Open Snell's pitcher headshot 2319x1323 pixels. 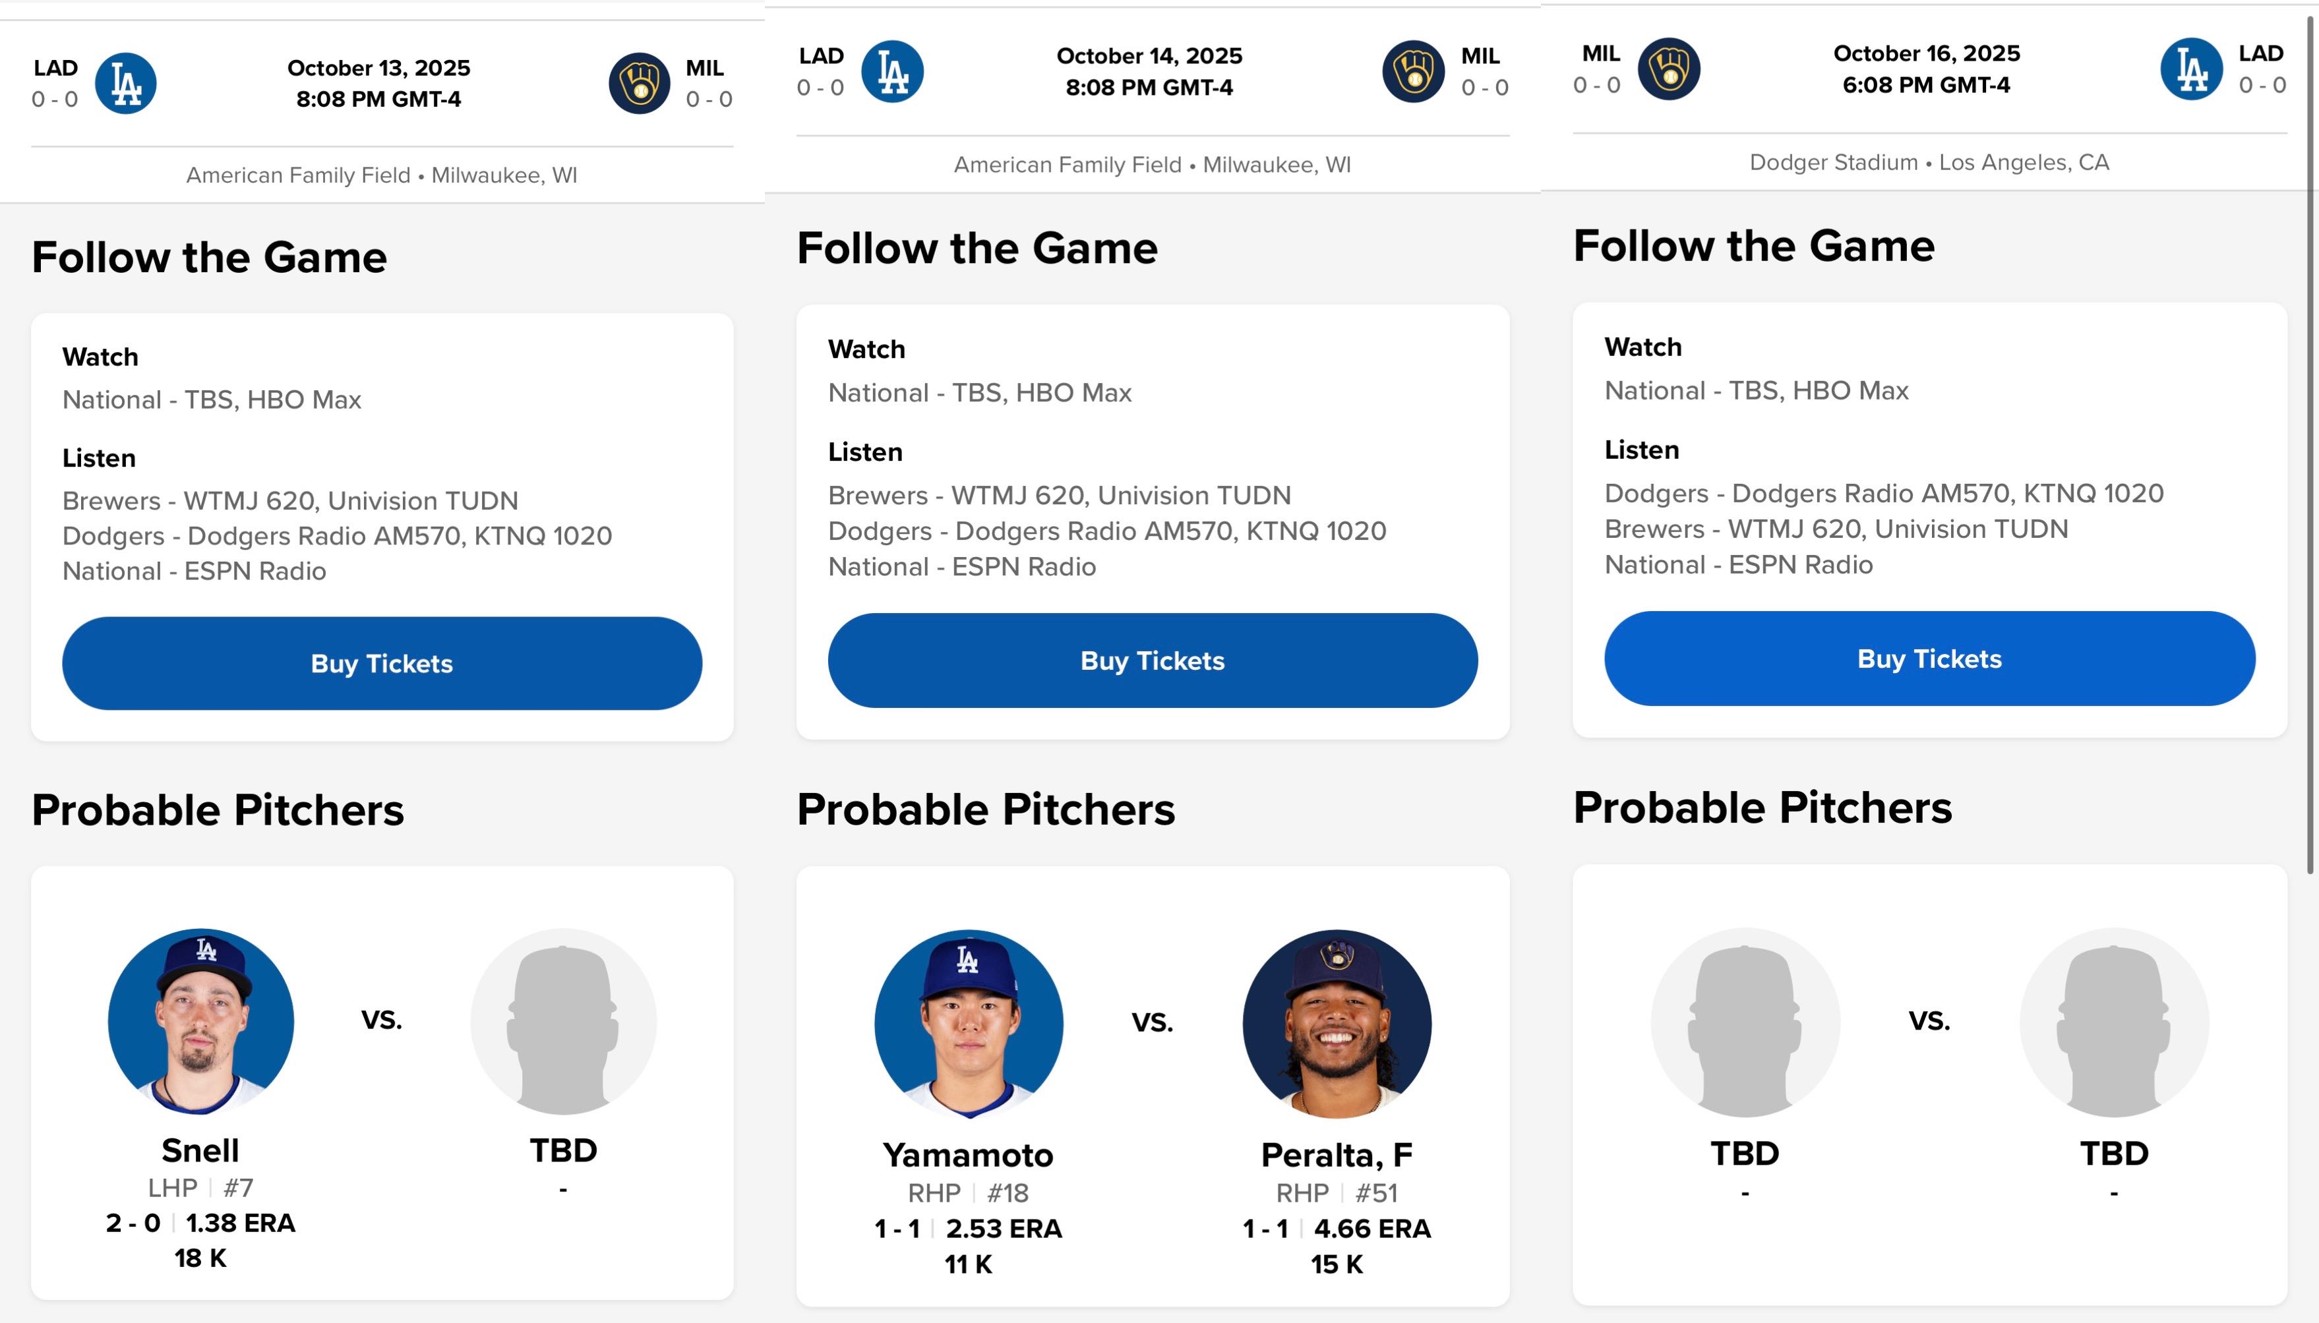[x=201, y=1021]
